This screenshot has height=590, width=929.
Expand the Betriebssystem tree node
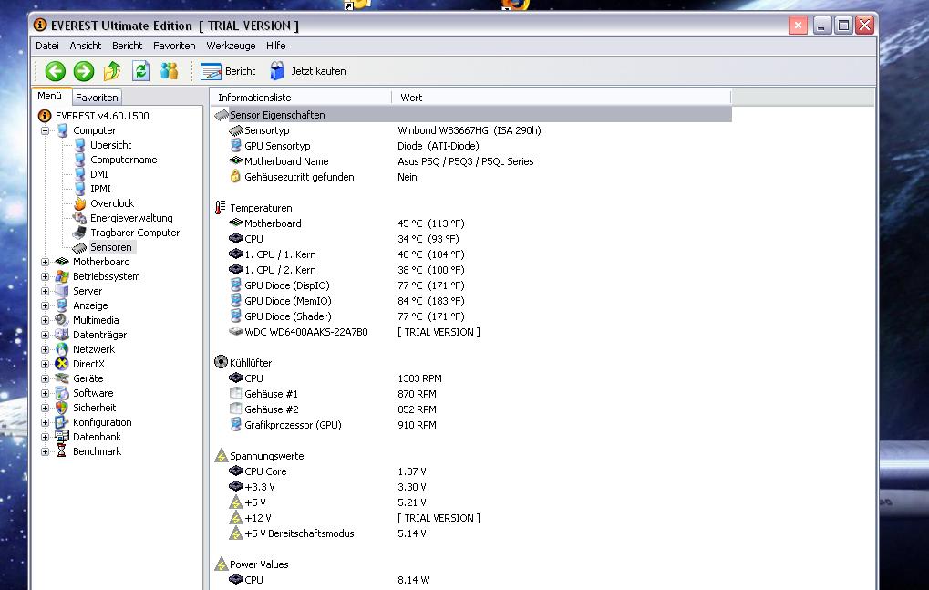click(x=45, y=276)
